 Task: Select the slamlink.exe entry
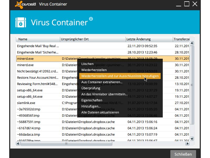point(26,103)
